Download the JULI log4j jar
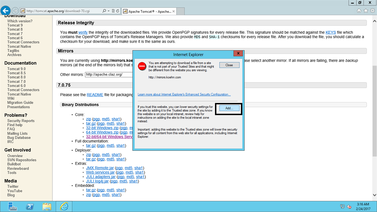 [x=97, y=181]
